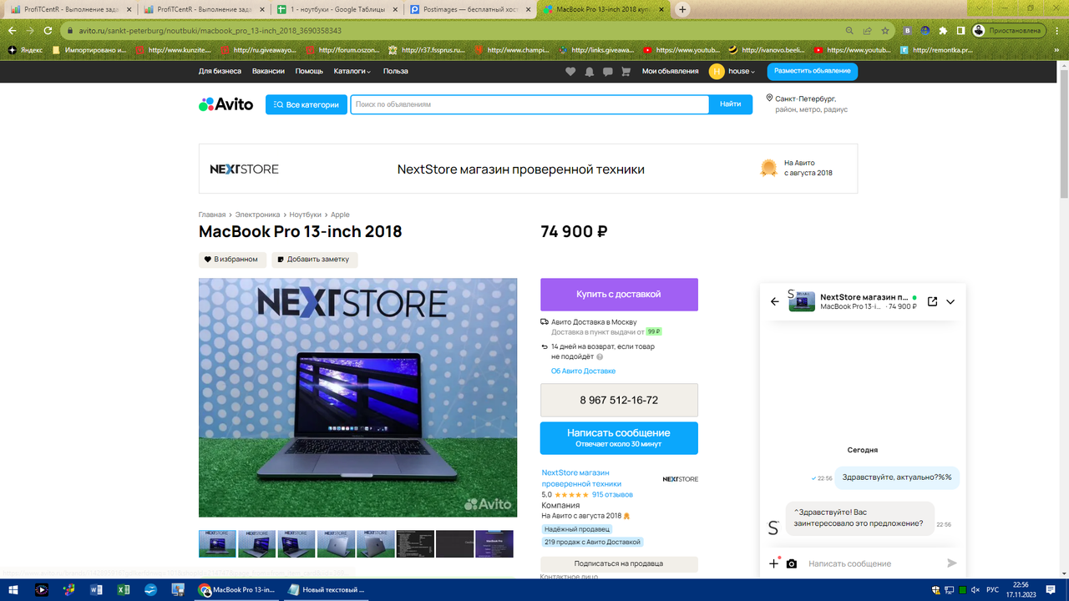Collapse the chat panel with the chevron
1069x601 pixels.
950,301
